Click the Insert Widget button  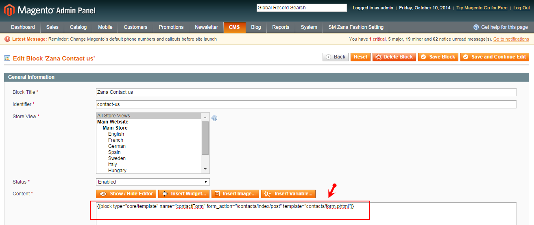point(185,194)
